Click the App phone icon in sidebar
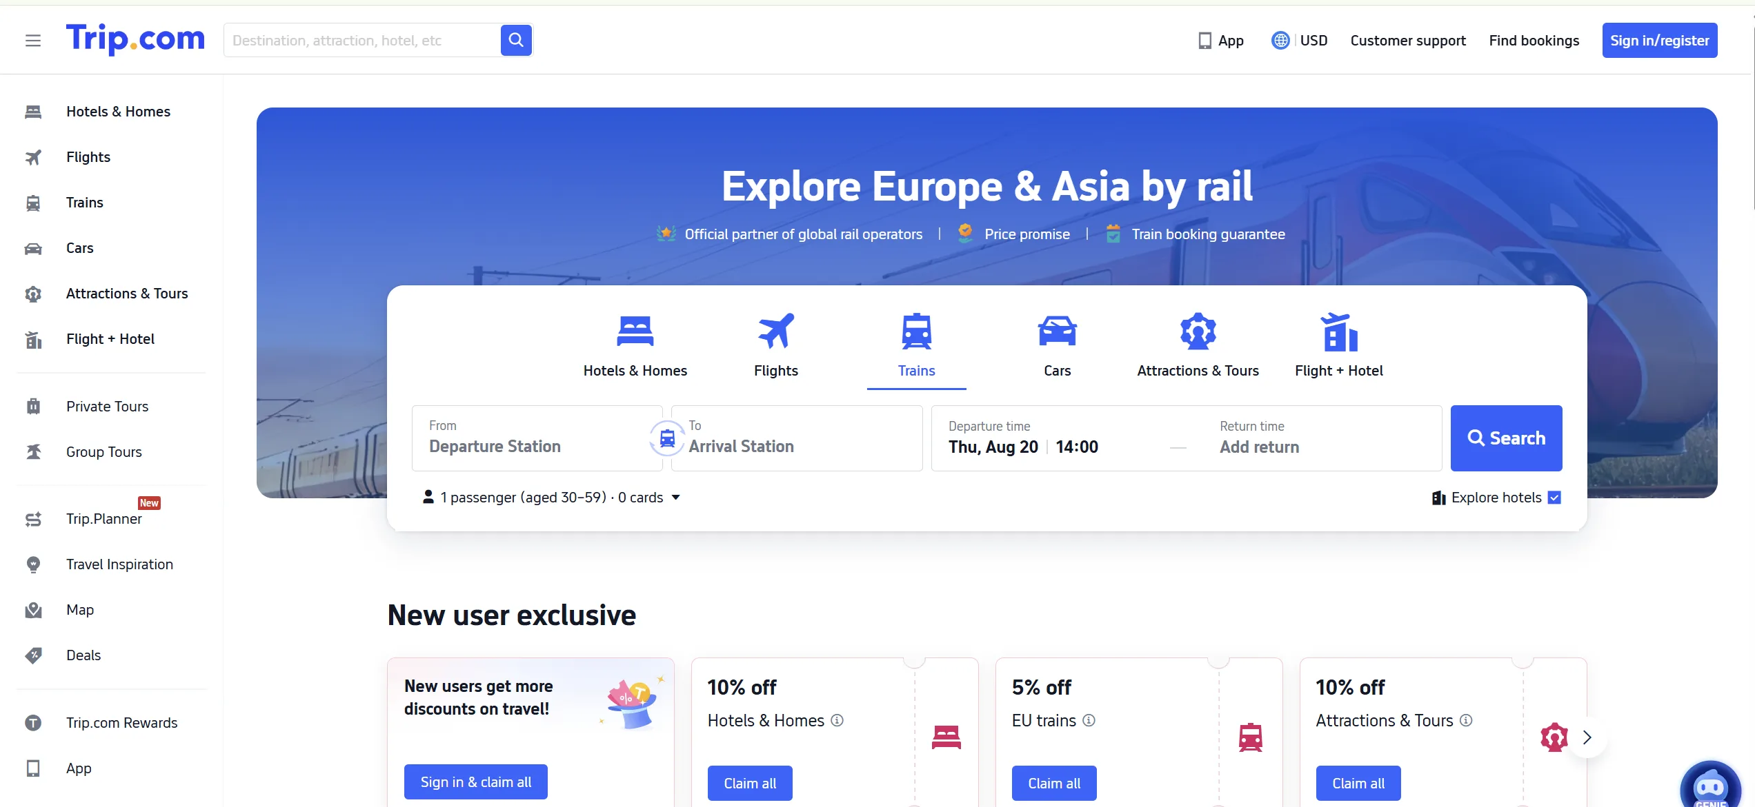 click(x=33, y=768)
